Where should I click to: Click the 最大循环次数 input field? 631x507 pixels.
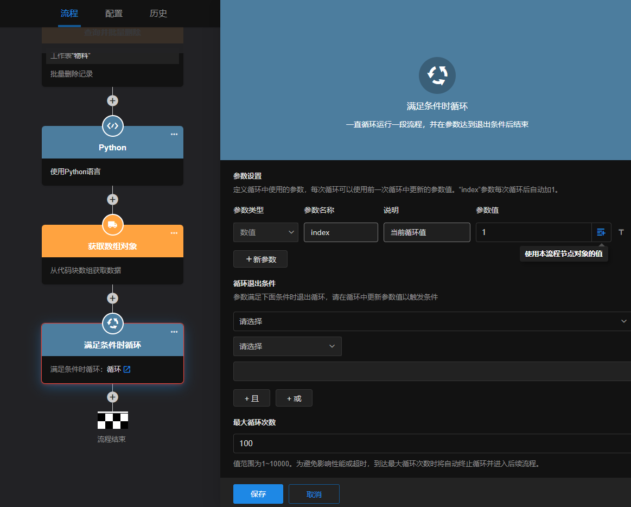pos(432,443)
